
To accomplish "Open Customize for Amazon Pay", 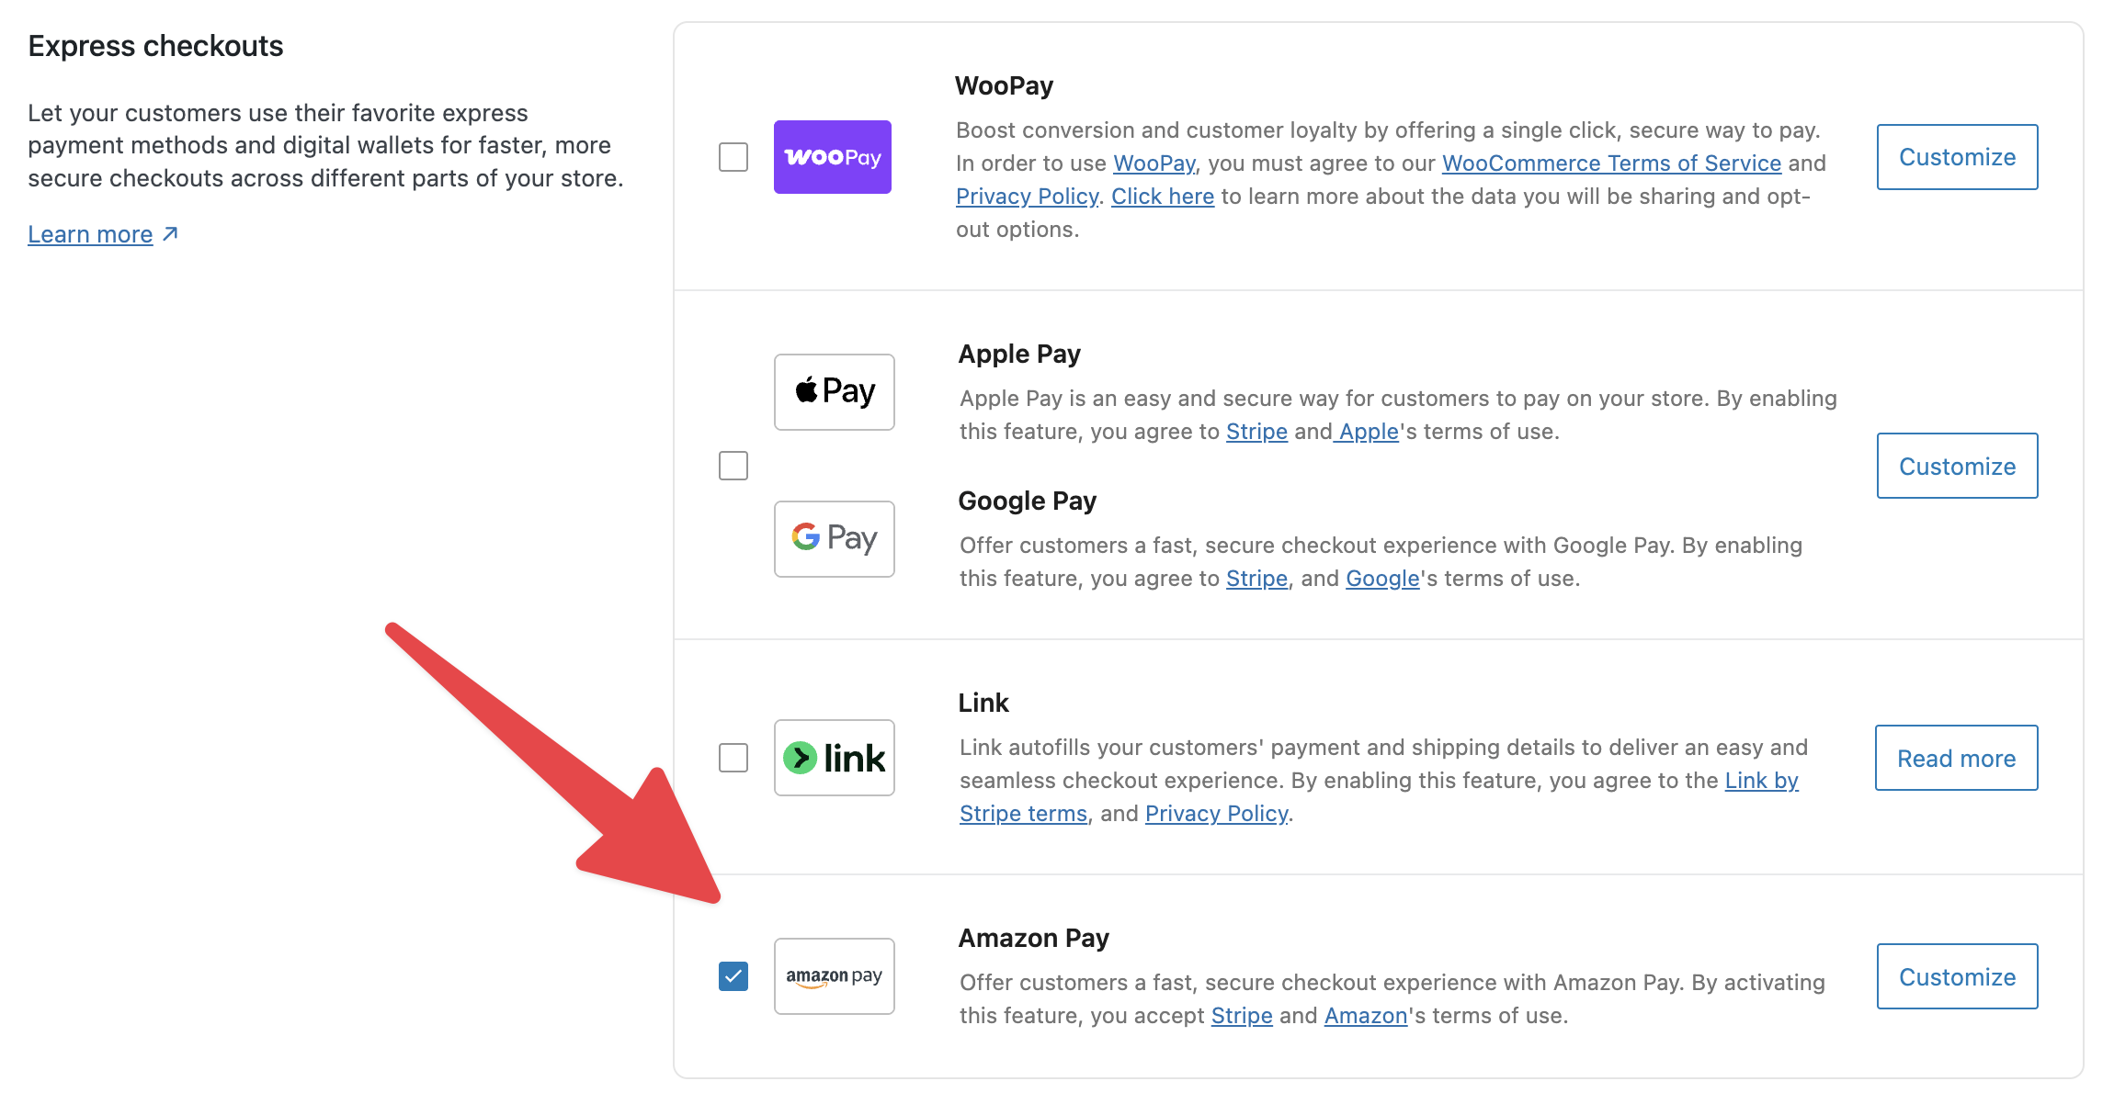I will pyautogui.click(x=1957, y=976).
